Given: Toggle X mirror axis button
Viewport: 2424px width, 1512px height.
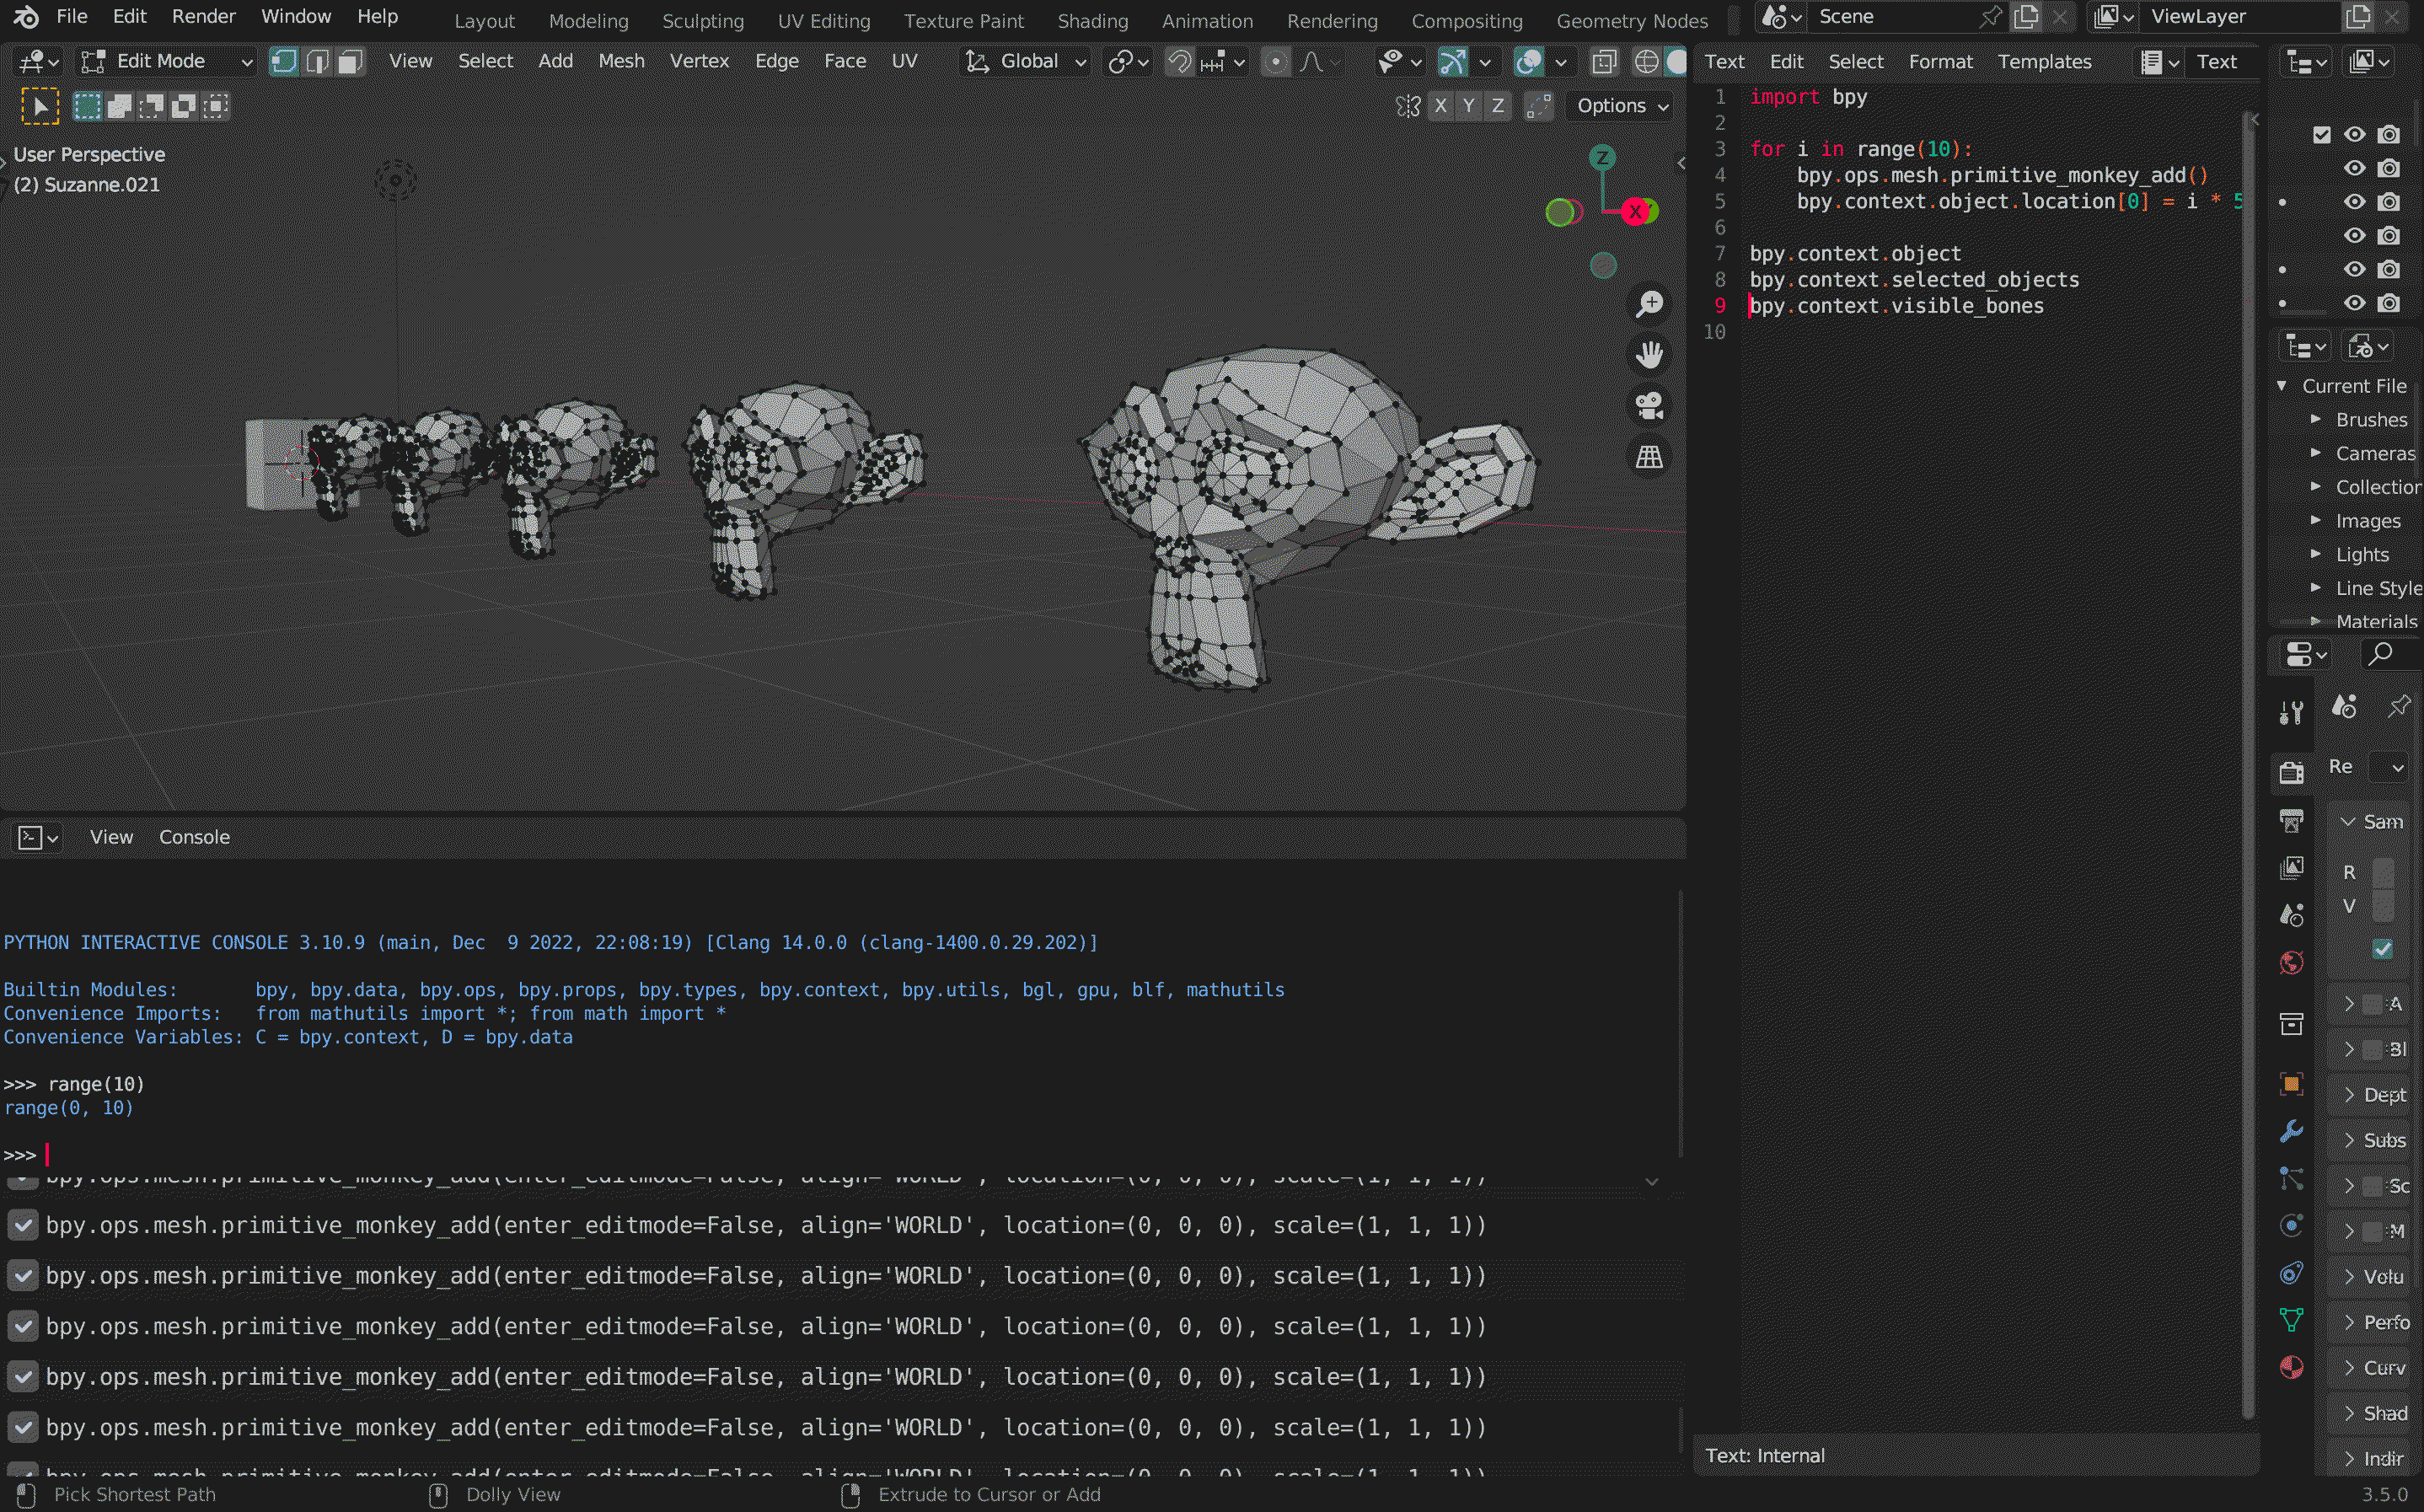Looking at the screenshot, I should click(x=1440, y=106).
